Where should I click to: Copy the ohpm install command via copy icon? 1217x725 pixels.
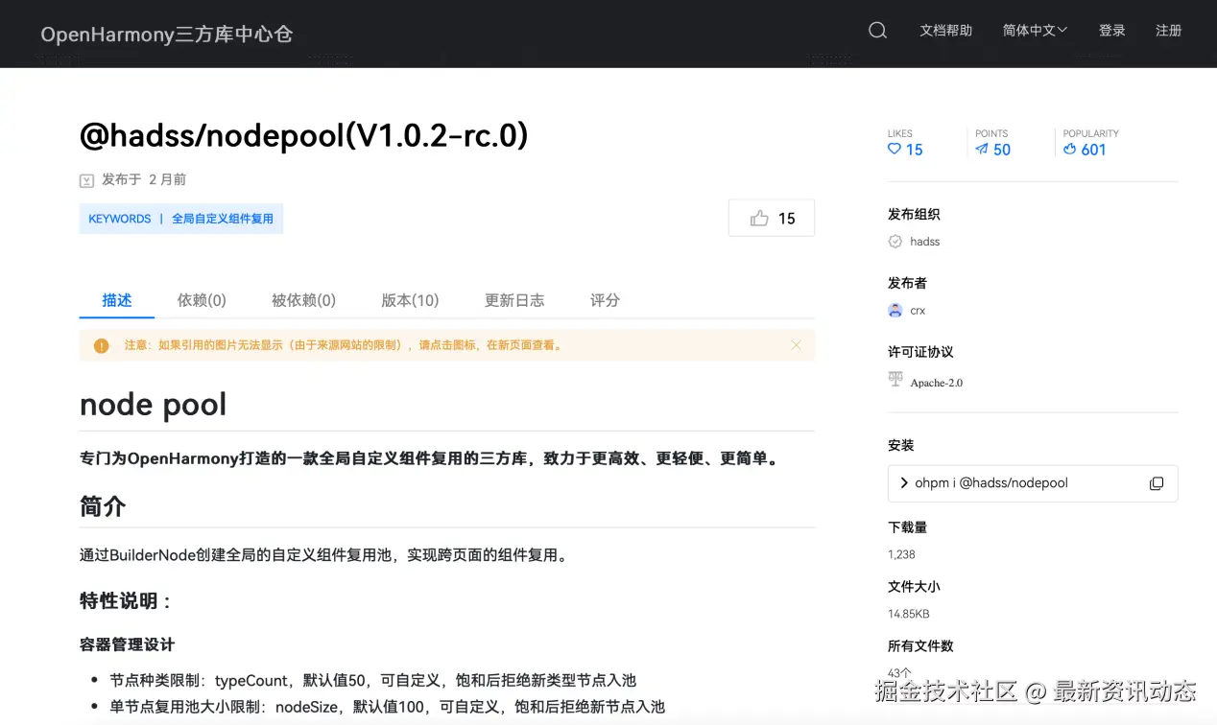tap(1157, 483)
